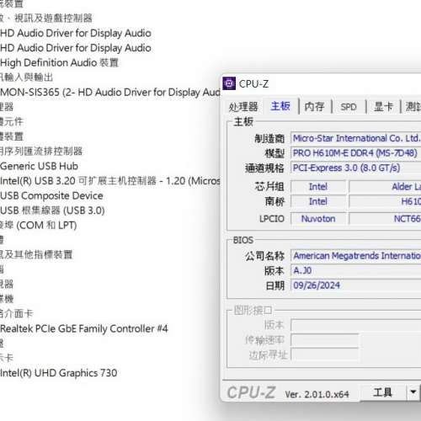
Task: Open the 显卡 tab in CPU-Z
Action: point(383,107)
